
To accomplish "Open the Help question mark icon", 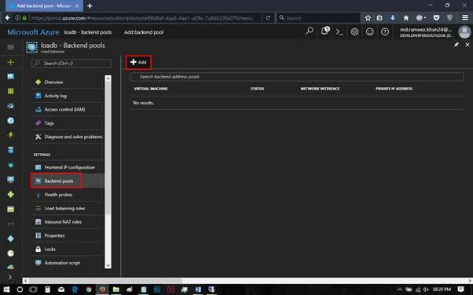I will pyautogui.click(x=385, y=31).
